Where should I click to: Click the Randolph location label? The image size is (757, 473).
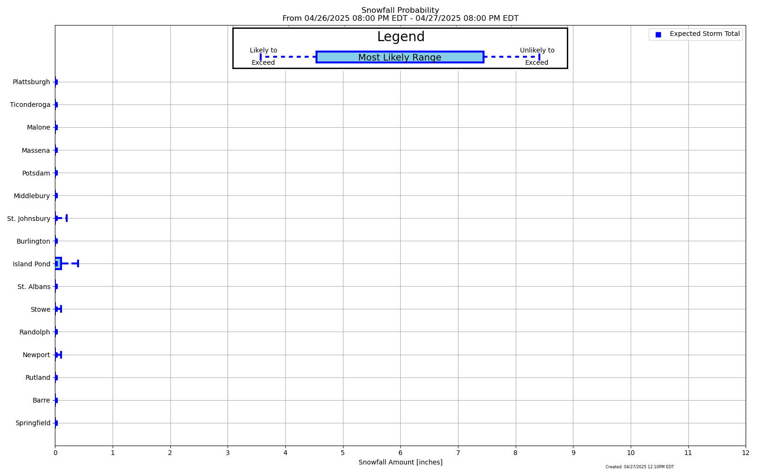tap(35, 332)
